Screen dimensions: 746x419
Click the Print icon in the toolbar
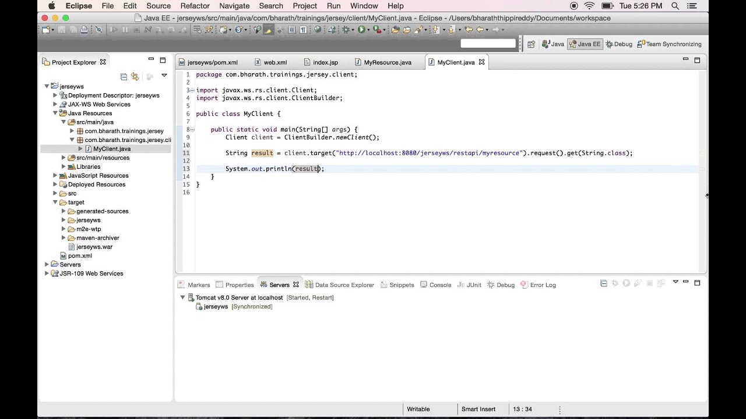point(85,29)
